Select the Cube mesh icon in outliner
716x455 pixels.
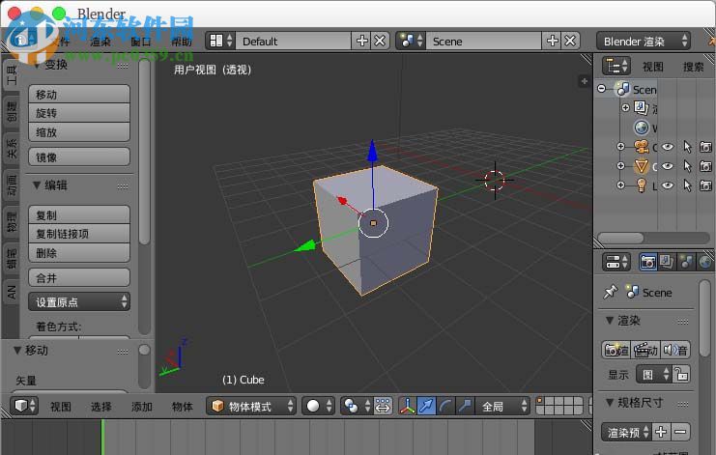pyautogui.click(x=642, y=165)
